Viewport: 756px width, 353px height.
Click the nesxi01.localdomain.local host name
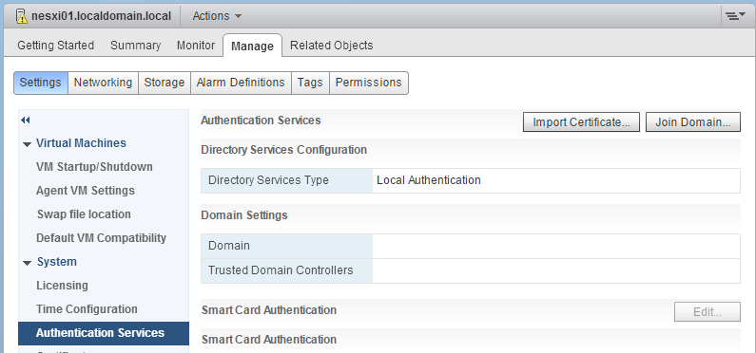[x=101, y=16]
